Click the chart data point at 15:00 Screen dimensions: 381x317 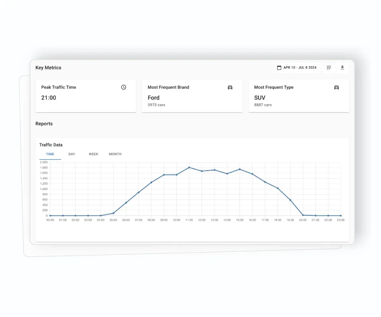click(x=240, y=169)
